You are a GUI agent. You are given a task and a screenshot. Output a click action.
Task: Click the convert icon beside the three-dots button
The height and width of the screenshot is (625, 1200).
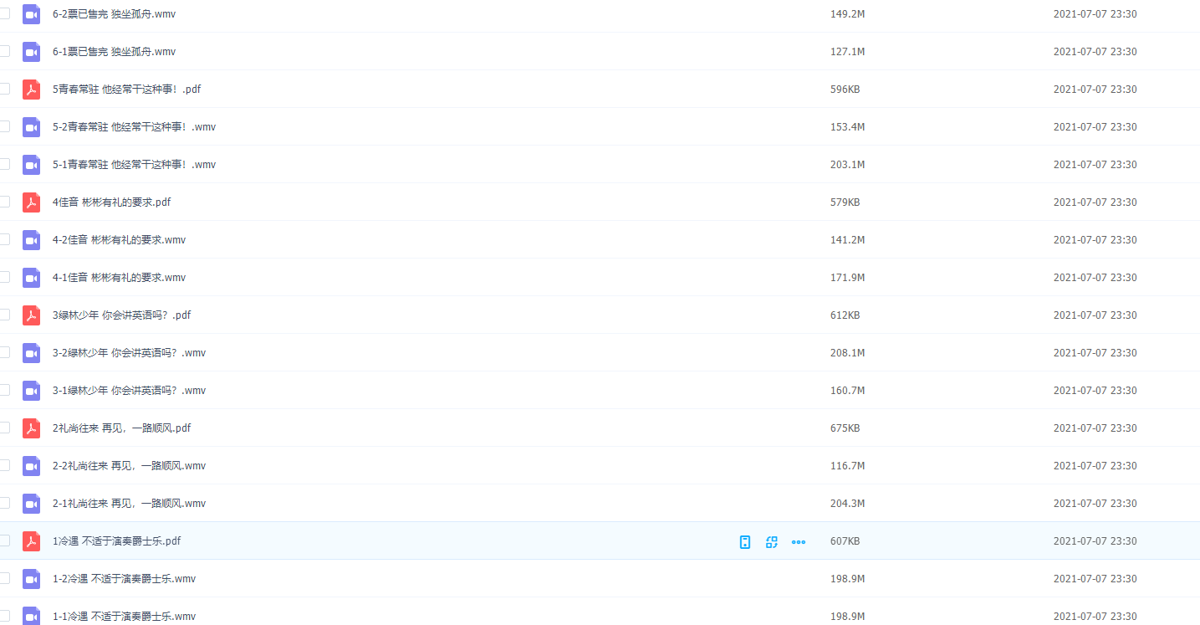(x=772, y=542)
